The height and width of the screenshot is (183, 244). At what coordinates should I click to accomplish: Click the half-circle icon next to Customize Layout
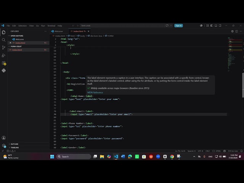[x=201, y=26]
